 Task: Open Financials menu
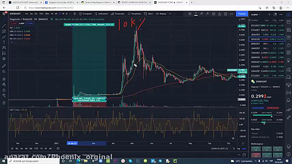tap(118, 14)
